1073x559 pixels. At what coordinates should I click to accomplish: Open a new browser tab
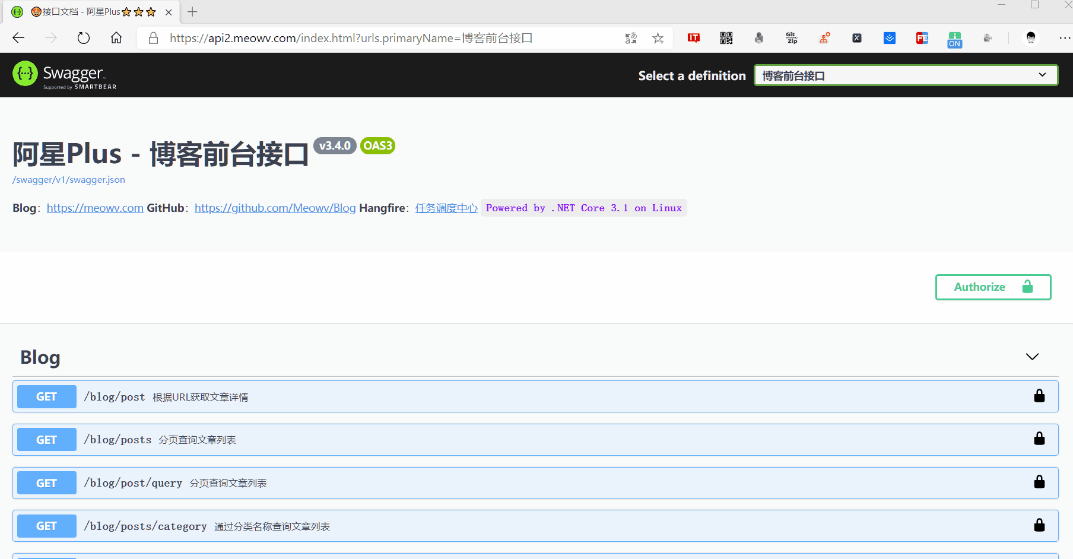click(x=192, y=12)
